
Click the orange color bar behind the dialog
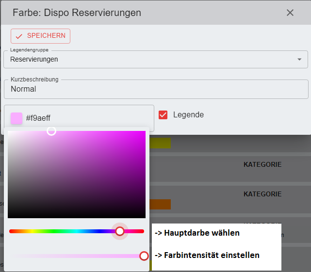click(161, 204)
